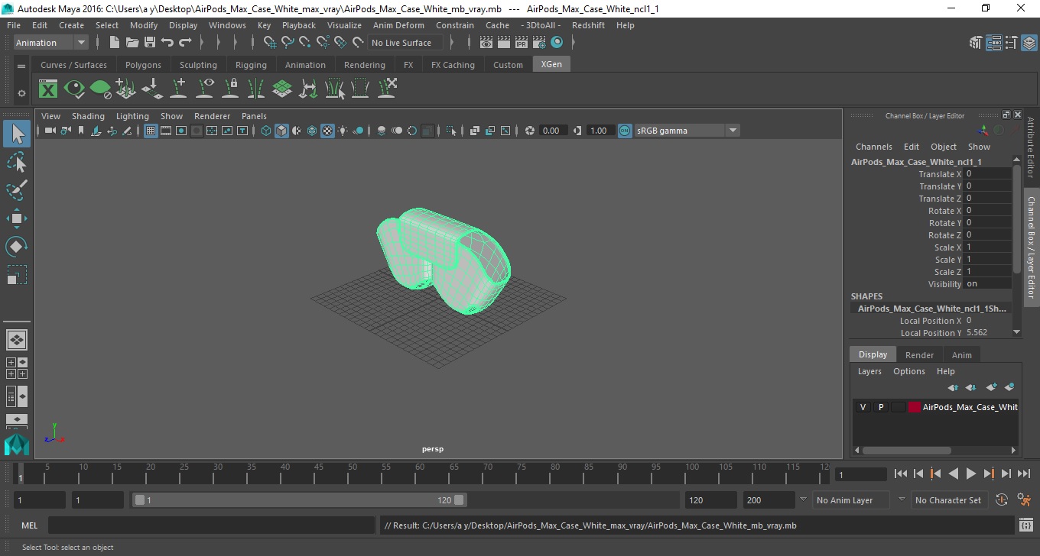Image resolution: width=1040 pixels, height=556 pixels.
Task: Toggle view transform ON button
Action: coord(625,131)
